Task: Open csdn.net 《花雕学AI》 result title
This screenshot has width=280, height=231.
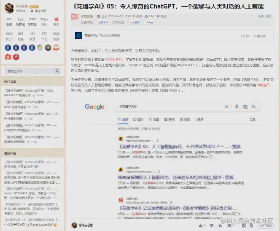Action: coord(178,208)
